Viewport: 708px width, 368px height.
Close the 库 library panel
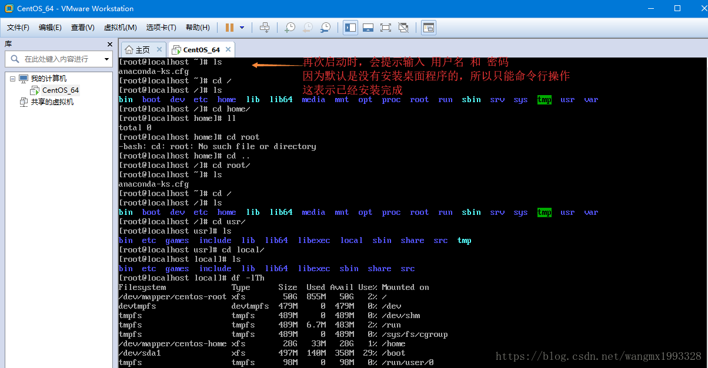[x=109, y=44]
